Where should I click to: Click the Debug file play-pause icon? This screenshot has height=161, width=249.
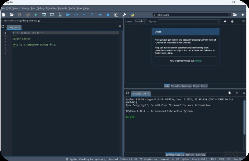(x=68, y=15)
